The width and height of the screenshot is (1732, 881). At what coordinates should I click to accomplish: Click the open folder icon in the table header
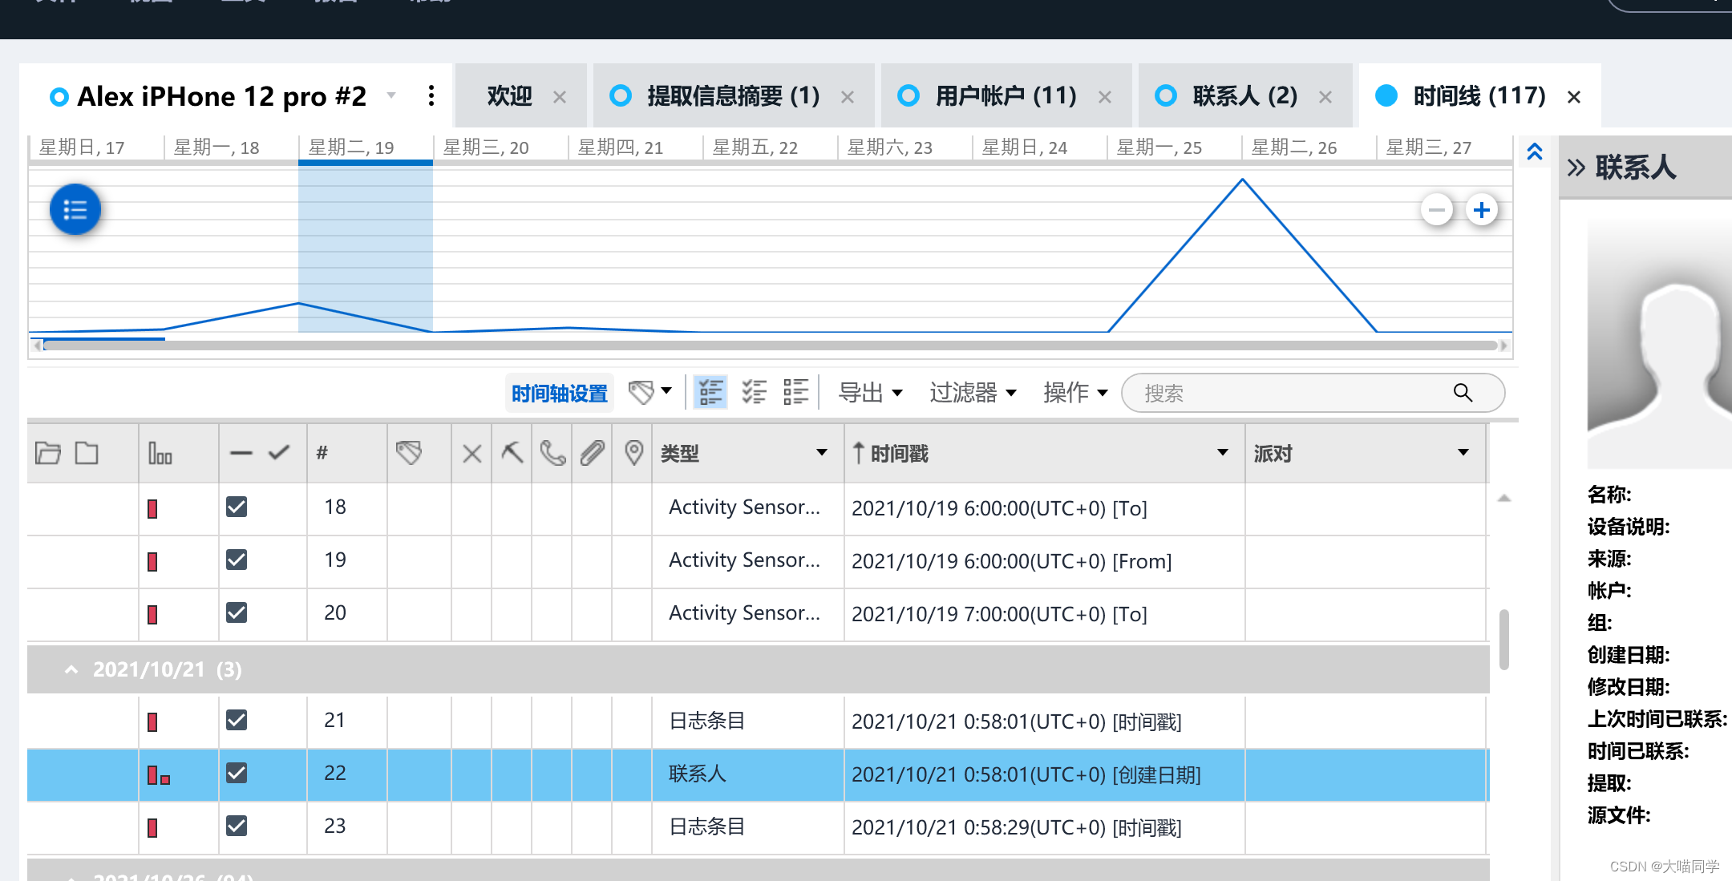pyautogui.click(x=48, y=454)
